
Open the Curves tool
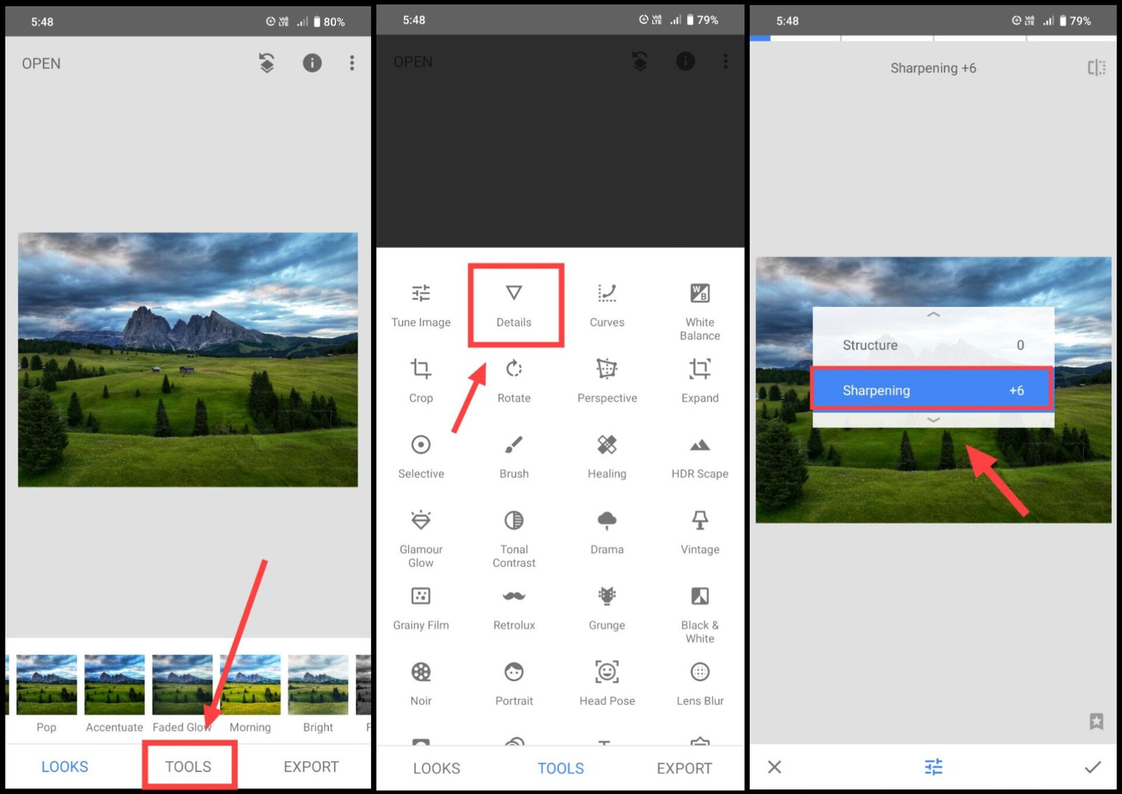[607, 306]
